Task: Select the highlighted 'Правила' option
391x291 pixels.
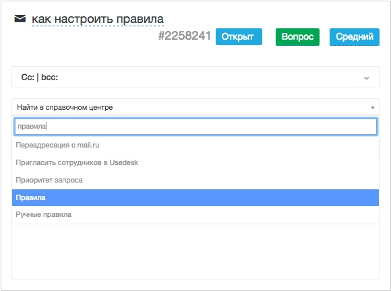Action: tap(195, 197)
